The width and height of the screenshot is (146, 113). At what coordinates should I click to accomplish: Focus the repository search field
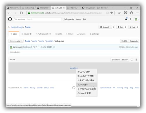coord(44,19)
